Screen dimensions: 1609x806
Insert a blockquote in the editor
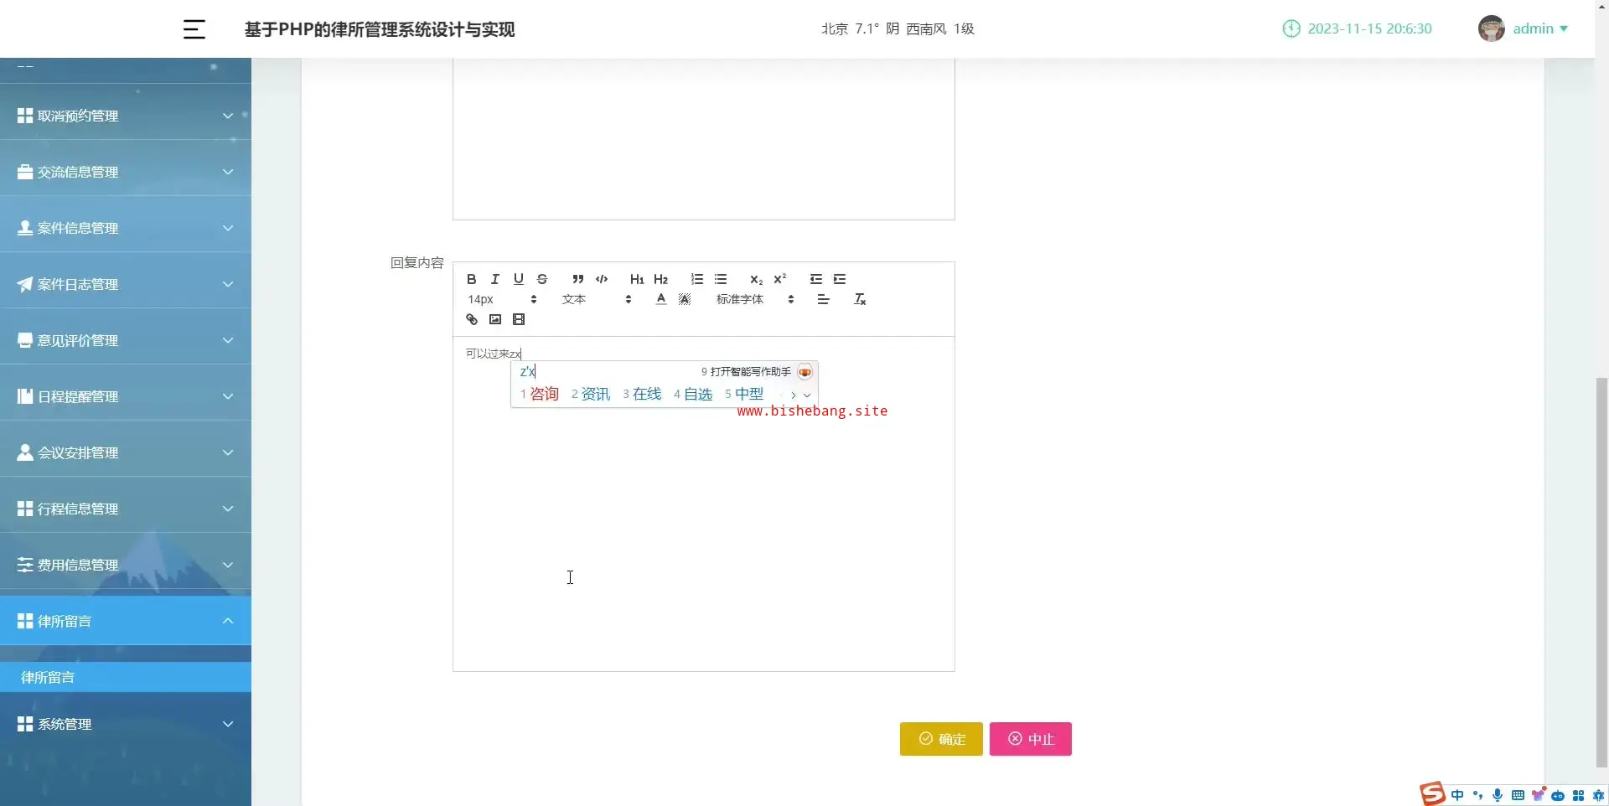coord(577,279)
